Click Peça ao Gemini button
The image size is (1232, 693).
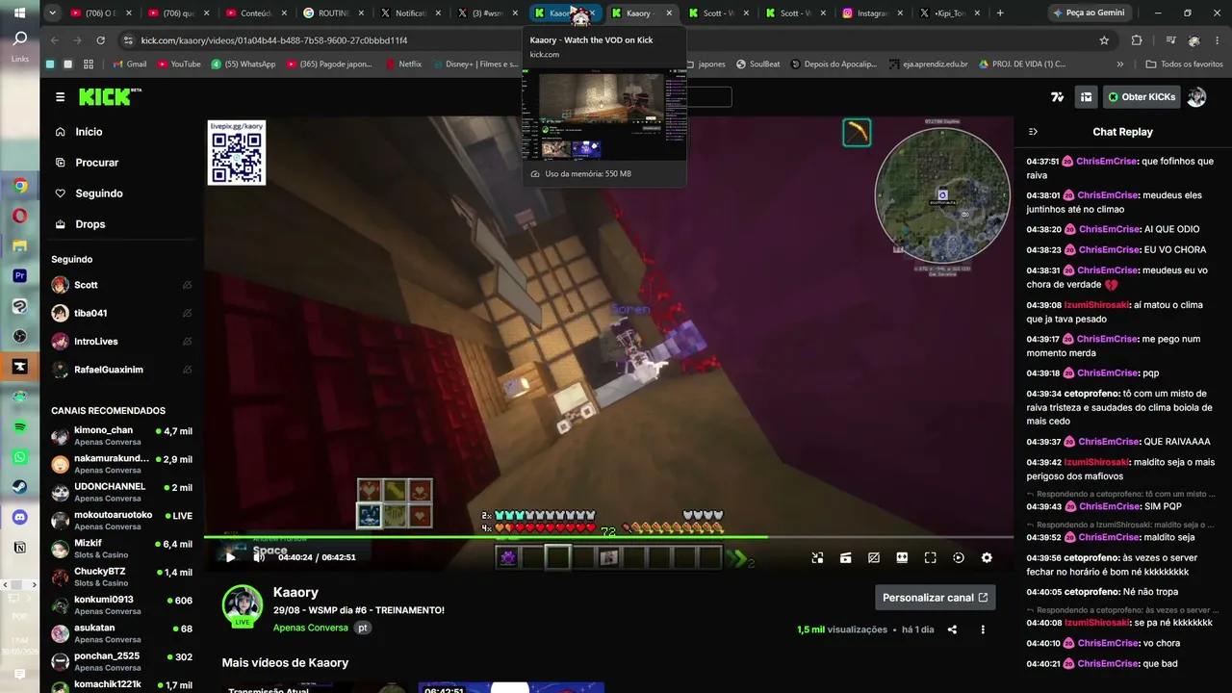coord(1088,13)
